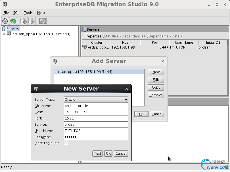
Task: Click the Port input field showing 1521
Action: pyautogui.click(x=96, y=118)
